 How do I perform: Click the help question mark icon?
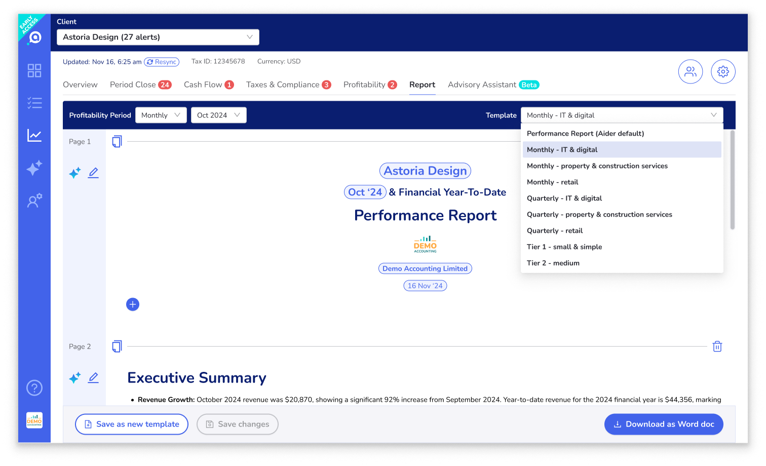point(34,388)
